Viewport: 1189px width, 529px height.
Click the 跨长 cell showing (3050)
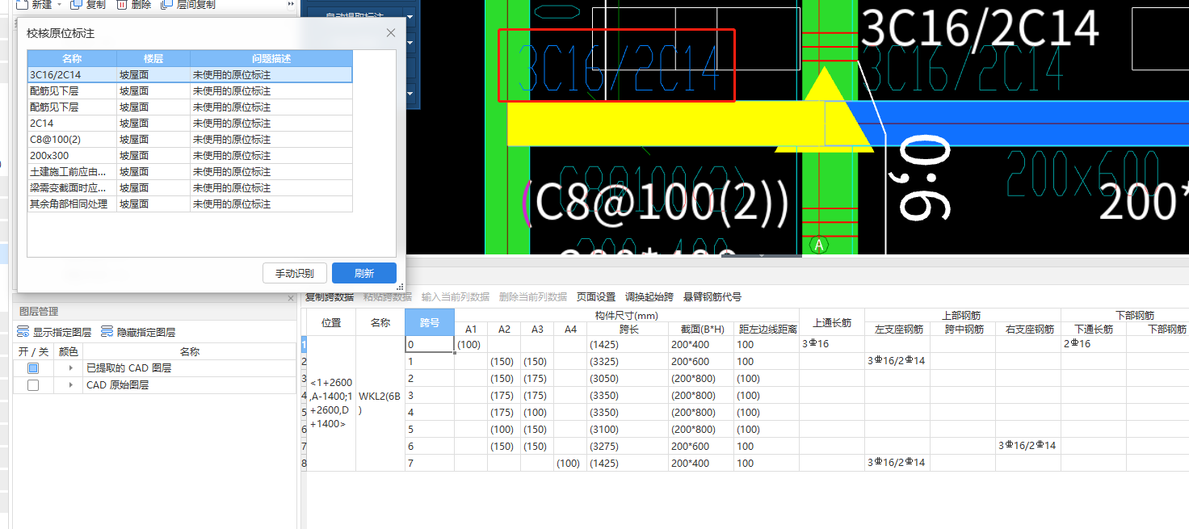[x=628, y=378]
